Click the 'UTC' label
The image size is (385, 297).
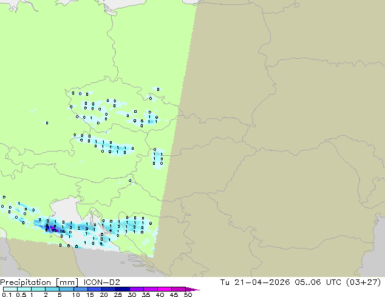333,282
